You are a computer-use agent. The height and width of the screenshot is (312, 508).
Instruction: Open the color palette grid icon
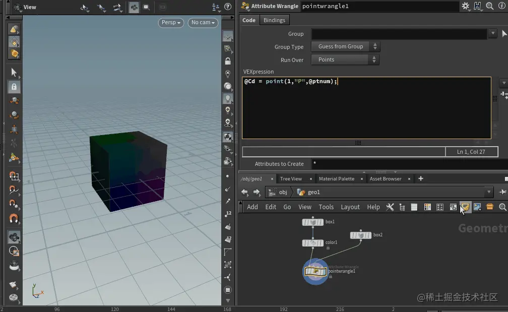427,207
